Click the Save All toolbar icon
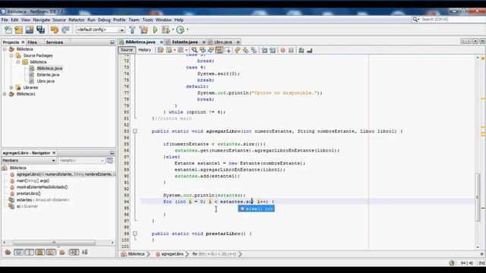The width and height of the screenshot is (486, 273). (x=40, y=30)
